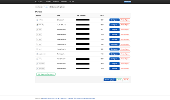This screenshot has height=100, width=170.
Task: Open the Global network options tab
Action: pyautogui.click(x=57, y=7)
